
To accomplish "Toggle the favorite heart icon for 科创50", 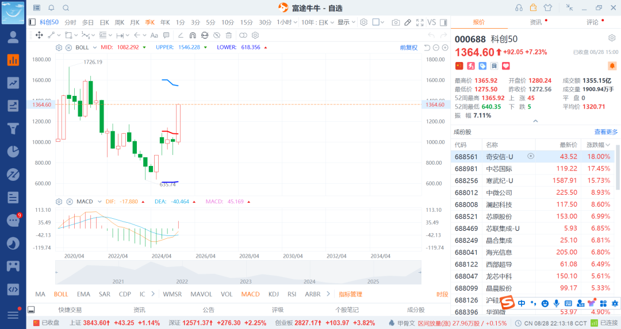I will (x=506, y=65).
